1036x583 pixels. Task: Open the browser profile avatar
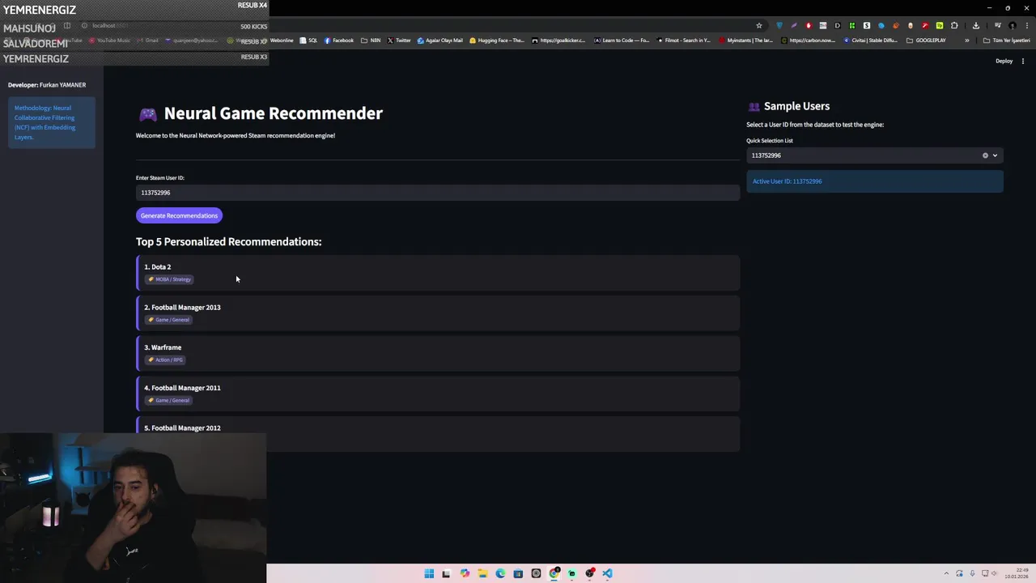(x=1012, y=25)
